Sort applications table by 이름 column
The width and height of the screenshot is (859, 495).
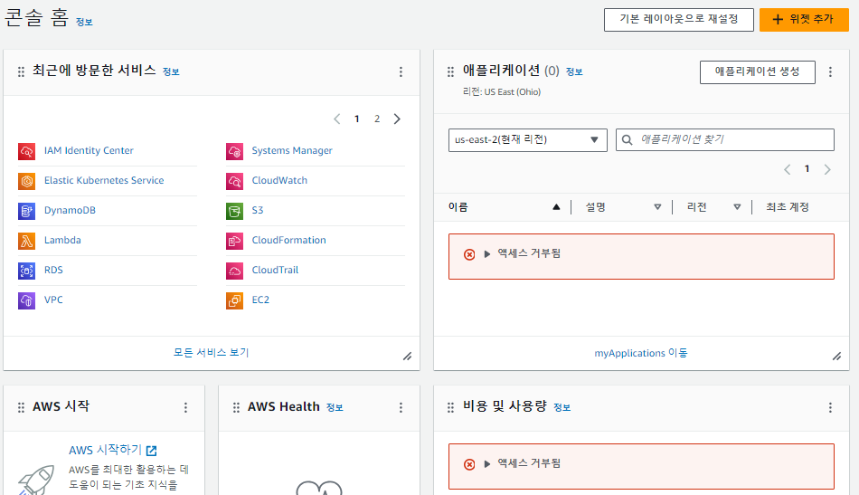pyautogui.click(x=556, y=207)
